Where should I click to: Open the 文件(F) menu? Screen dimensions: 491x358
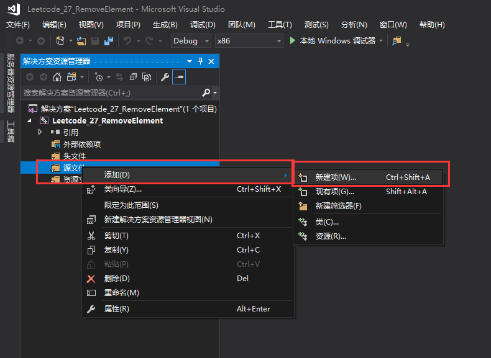pyautogui.click(x=18, y=25)
